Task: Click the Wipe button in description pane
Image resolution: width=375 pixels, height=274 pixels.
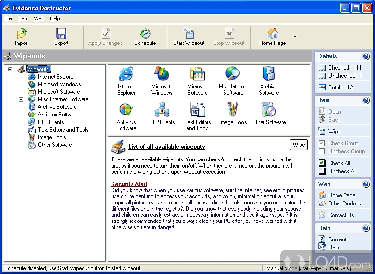Action: [299, 145]
